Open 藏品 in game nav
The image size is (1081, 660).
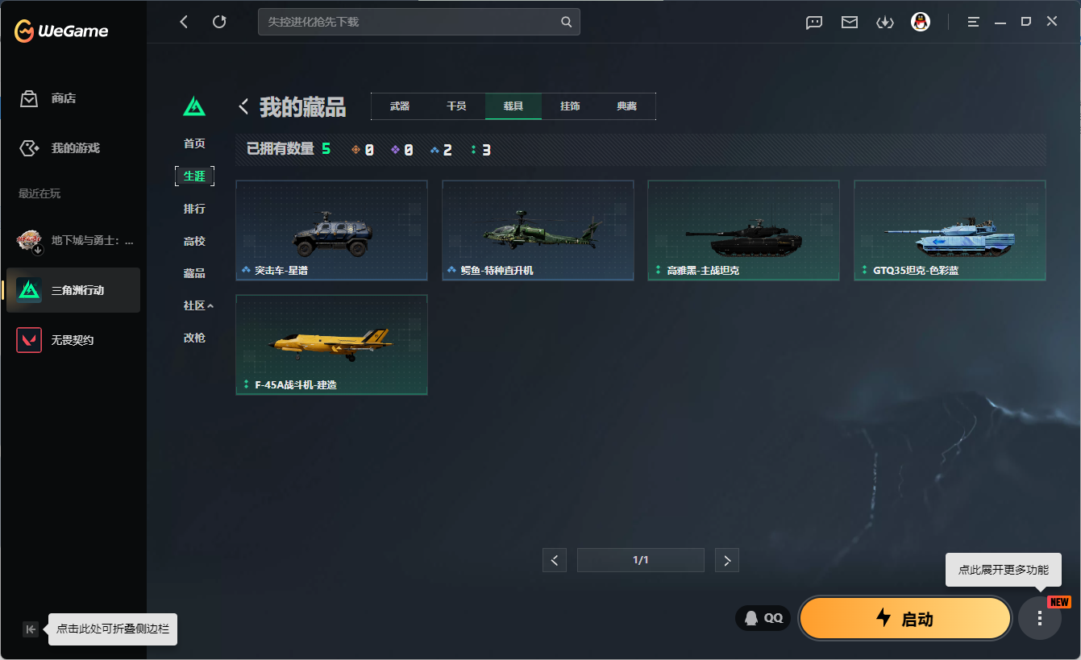[194, 273]
